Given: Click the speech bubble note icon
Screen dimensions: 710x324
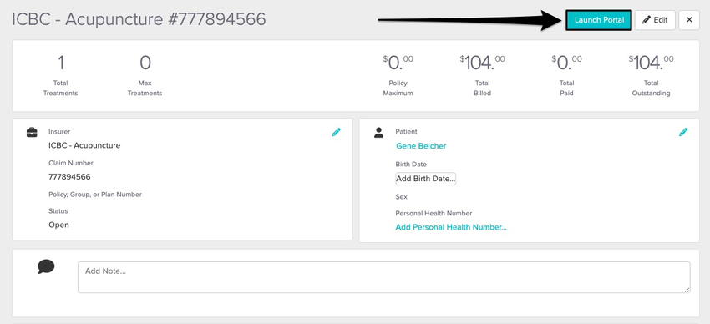Looking at the screenshot, I should 46,266.
